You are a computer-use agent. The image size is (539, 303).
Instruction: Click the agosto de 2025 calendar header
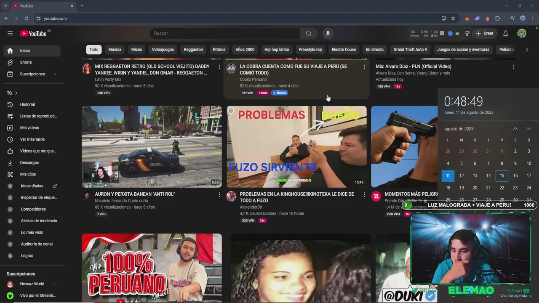(x=459, y=129)
